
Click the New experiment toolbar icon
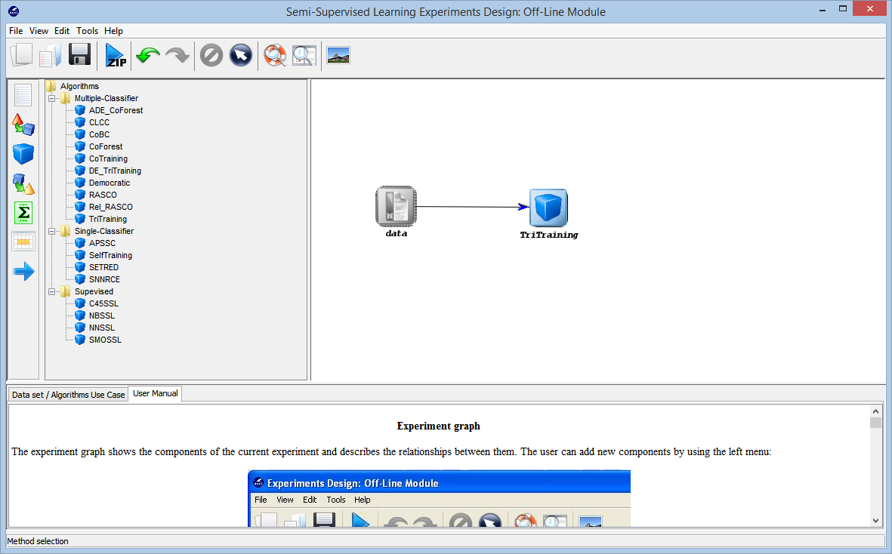click(x=22, y=55)
